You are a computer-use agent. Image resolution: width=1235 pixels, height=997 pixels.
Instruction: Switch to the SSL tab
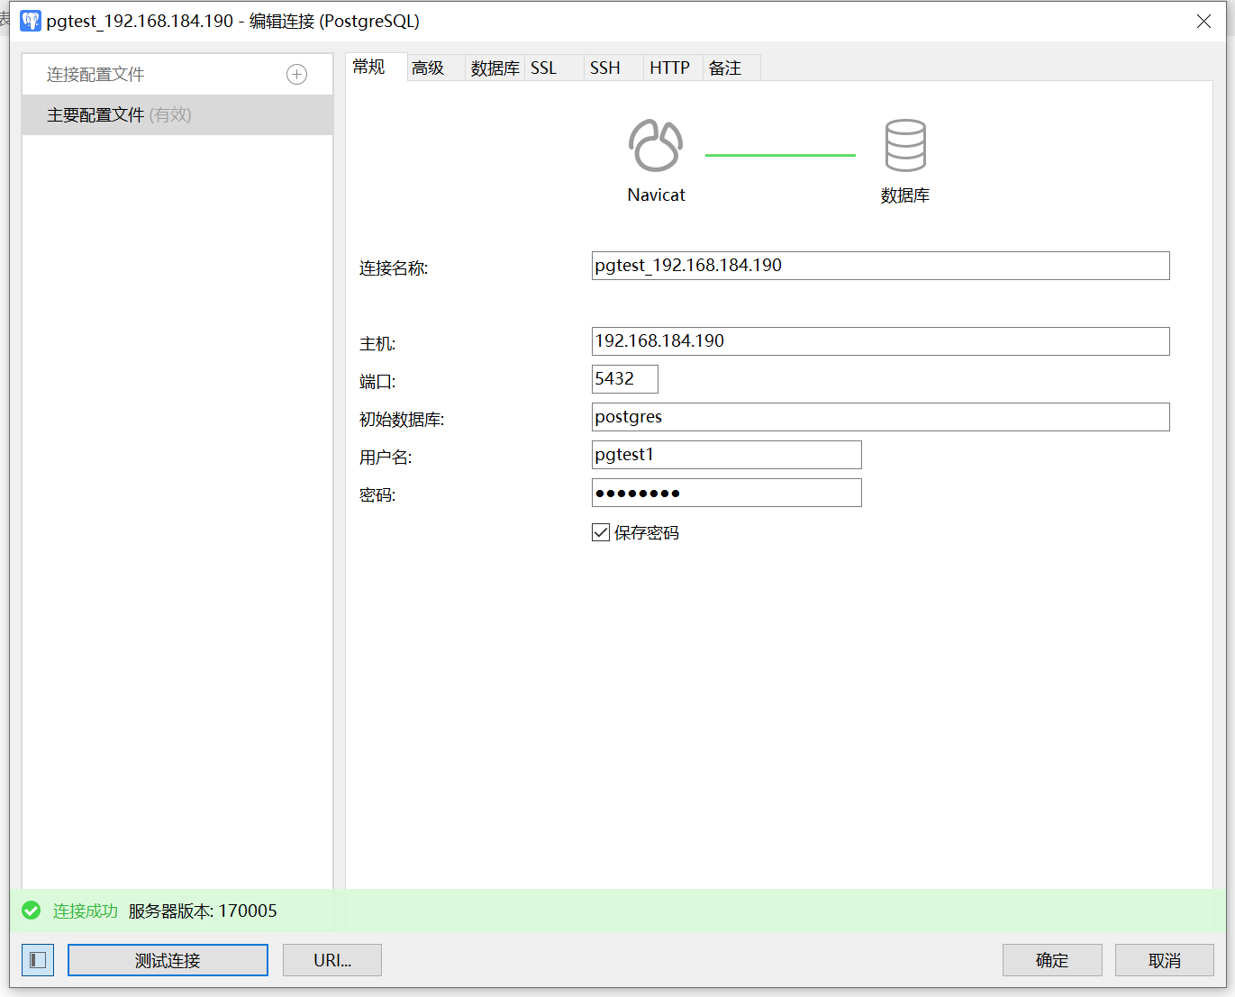click(x=554, y=68)
